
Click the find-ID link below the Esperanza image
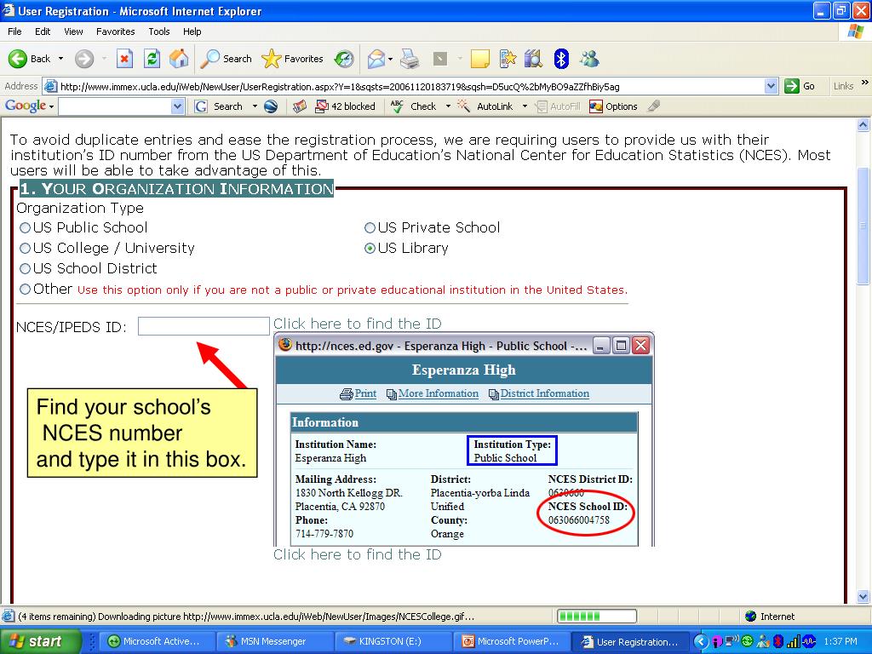pos(357,554)
